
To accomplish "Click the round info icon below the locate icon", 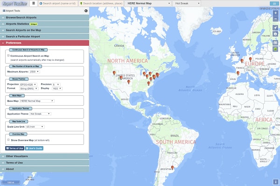I will [x=275, y=34].
